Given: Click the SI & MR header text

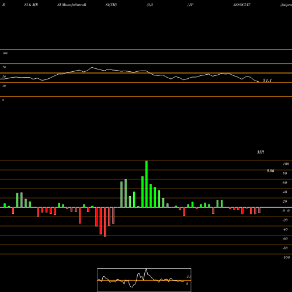Looking at the screenshot, I should point(31,5).
